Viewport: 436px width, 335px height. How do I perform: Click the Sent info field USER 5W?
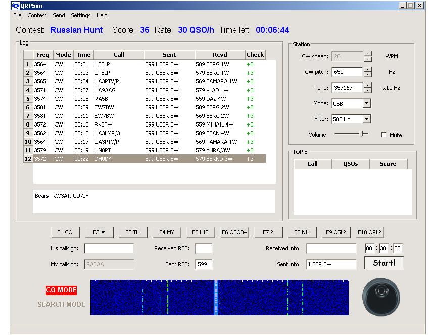coord(331,264)
